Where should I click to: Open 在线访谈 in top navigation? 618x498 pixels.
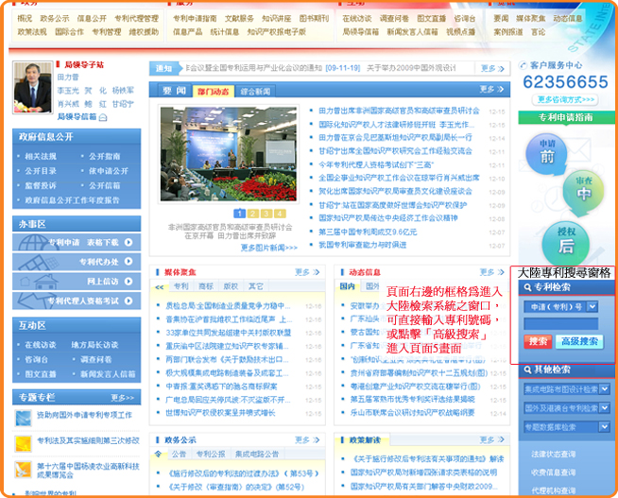pos(356,19)
